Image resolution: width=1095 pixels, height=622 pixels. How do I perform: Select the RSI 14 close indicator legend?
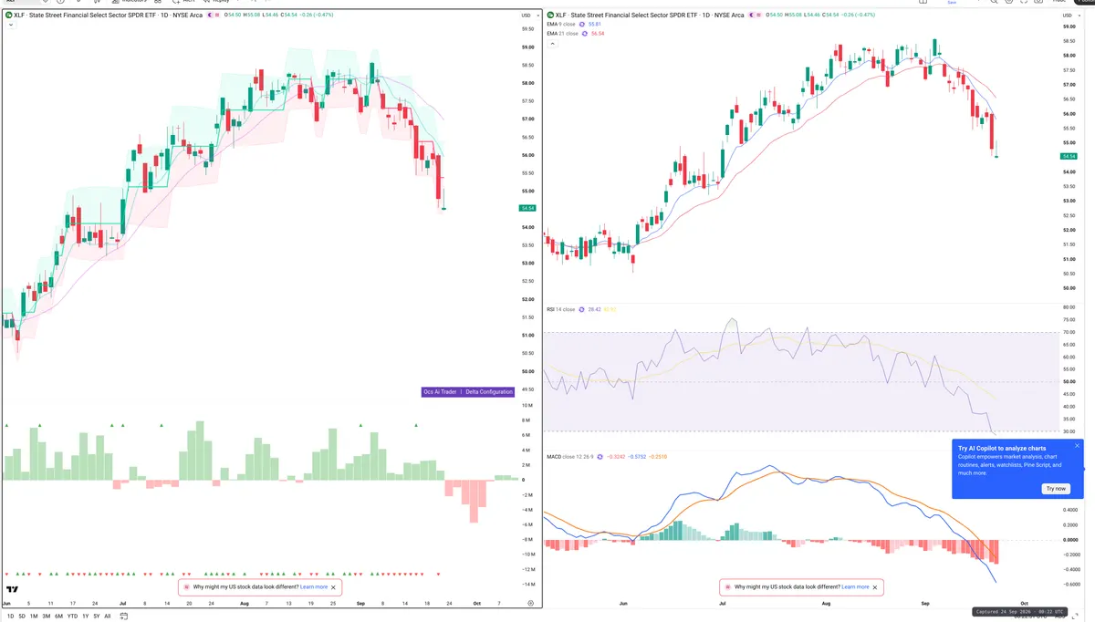pos(560,309)
